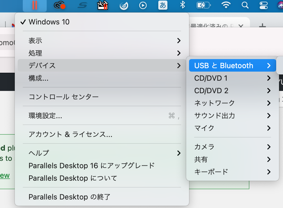Image resolution: width=283 pixels, height=208 pixels.
Task: Open the Bluetooth status menu
Action: [x=182, y=5]
